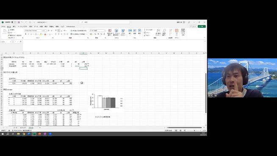The height and width of the screenshot is (156, 277).
Task: Switch to the Data sheet tab
Action: tap(15, 128)
